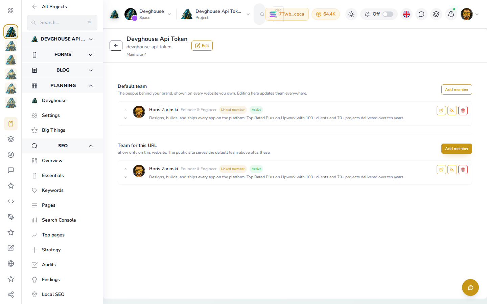Open the globe icon in left rail
This screenshot has width=487, height=304.
coord(11,263)
